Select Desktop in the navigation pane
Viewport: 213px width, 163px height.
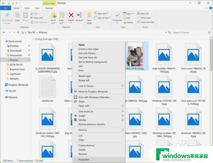[14, 46]
